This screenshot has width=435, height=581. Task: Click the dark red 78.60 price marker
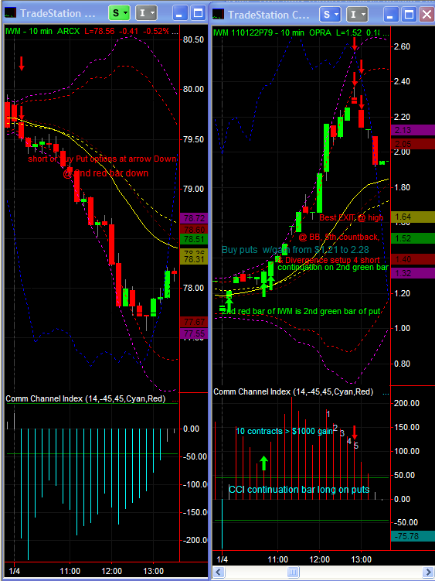194,229
